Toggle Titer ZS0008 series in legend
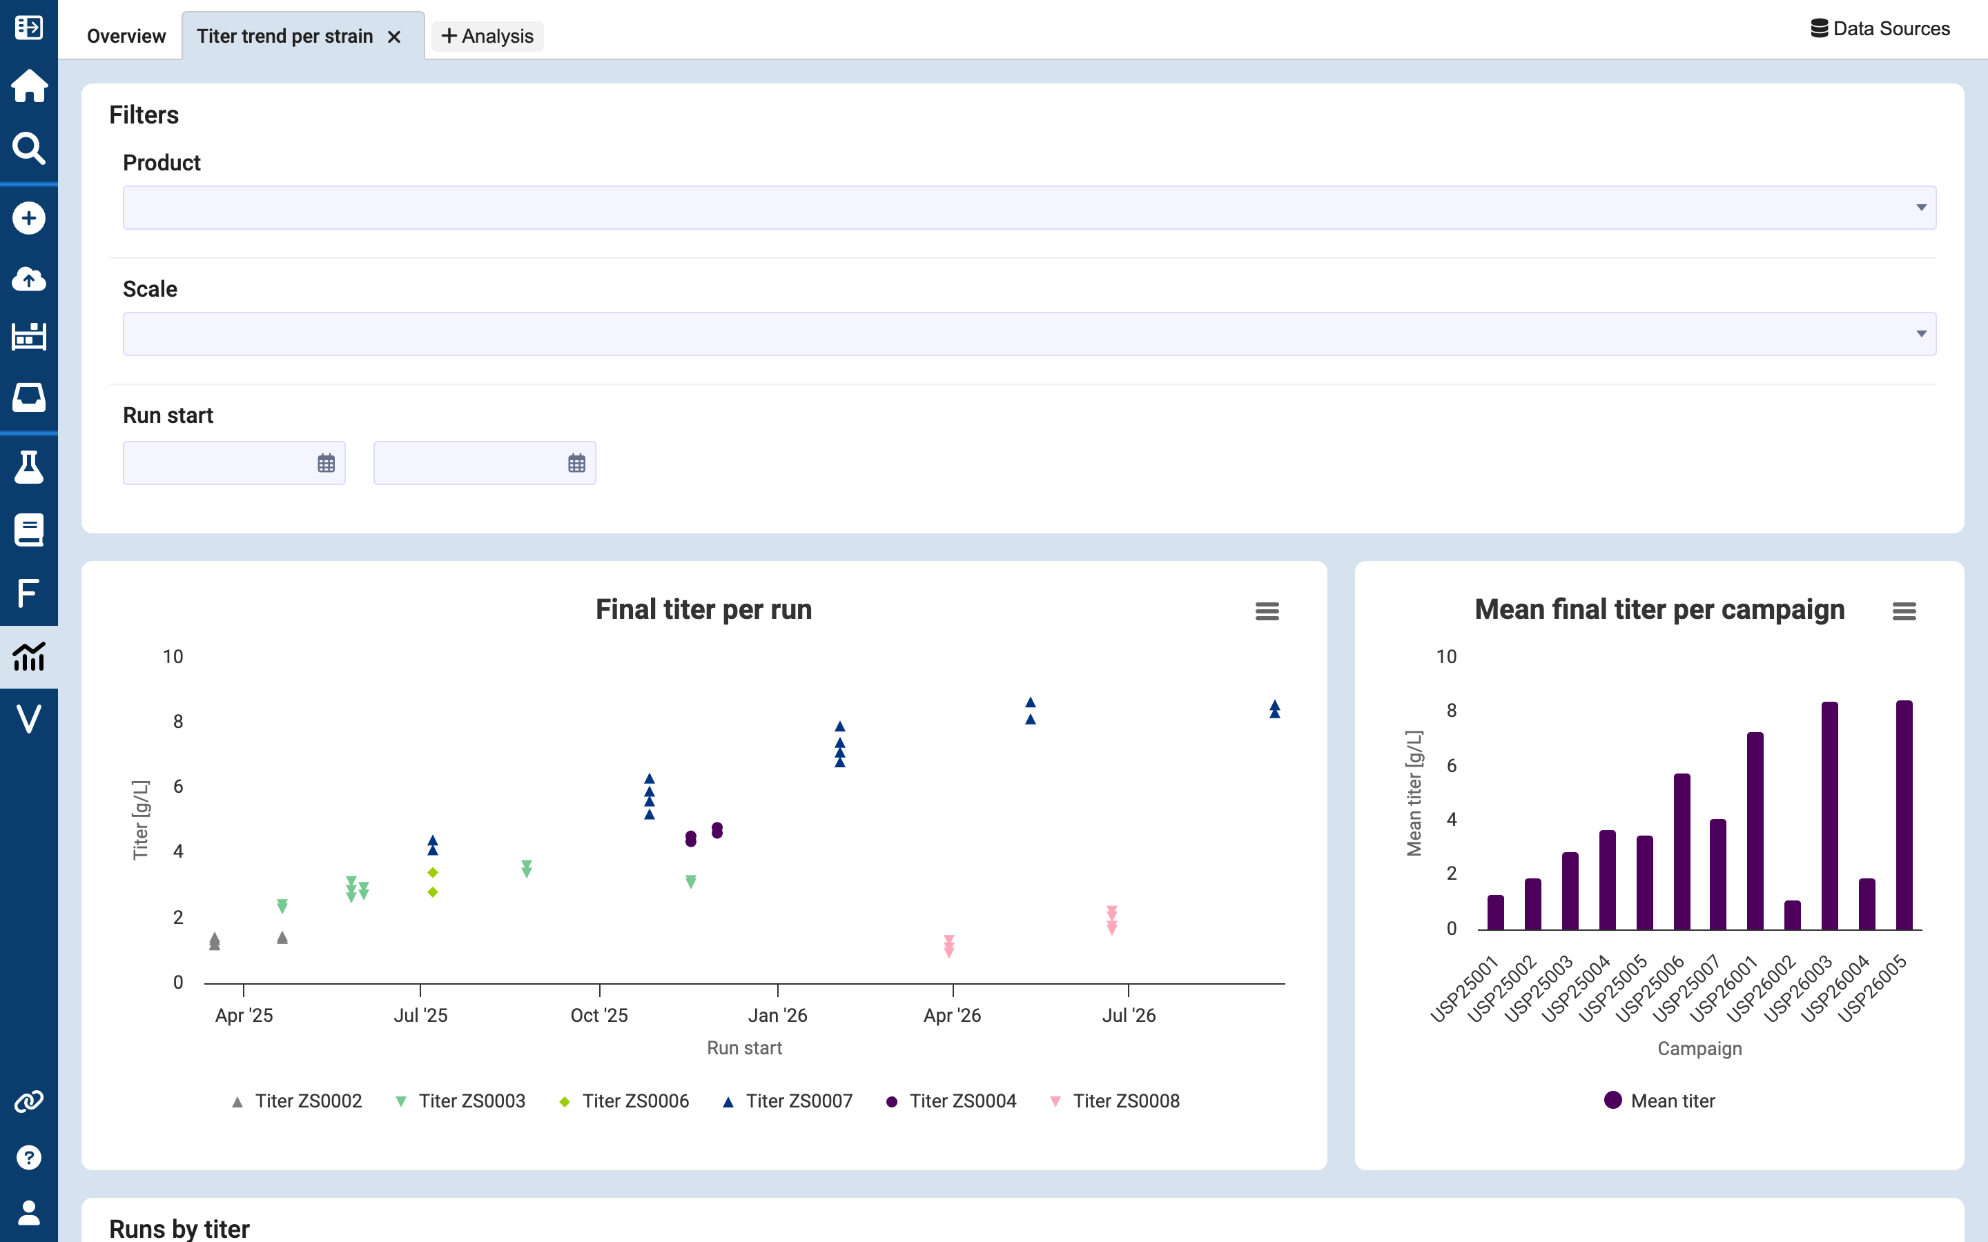This screenshot has height=1242, width=1988. click(1114, 1101)
